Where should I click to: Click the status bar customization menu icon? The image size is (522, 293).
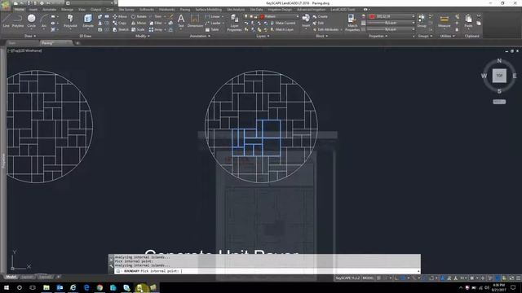(x=519, y=278)
